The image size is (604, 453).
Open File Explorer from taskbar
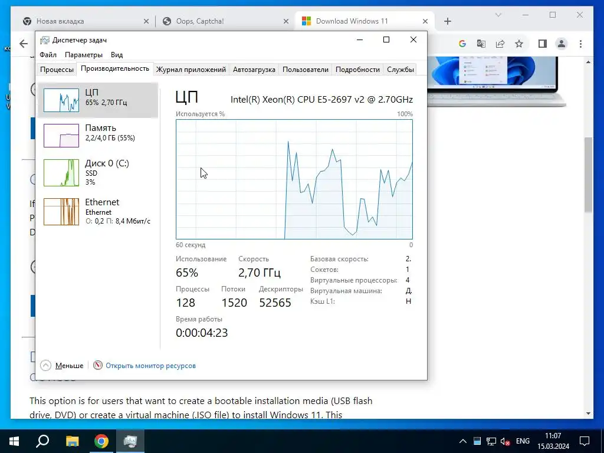tap(72, 441)
